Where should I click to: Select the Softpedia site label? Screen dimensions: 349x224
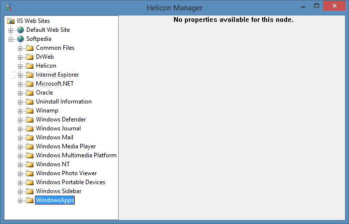coord(39,39)
